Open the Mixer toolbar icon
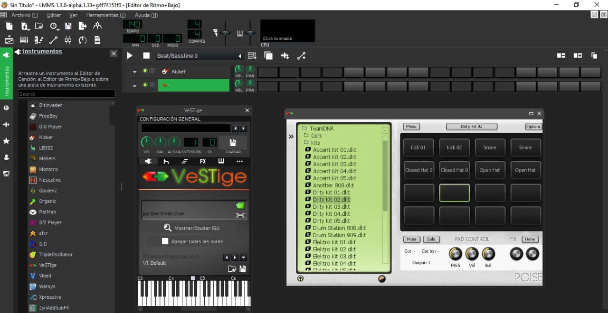 [x=68, y=40]
